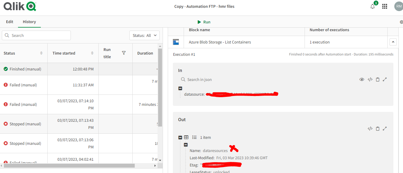
Task: Switch to the Edit tab
Action: pyautogui.click(x=10, y=22)
